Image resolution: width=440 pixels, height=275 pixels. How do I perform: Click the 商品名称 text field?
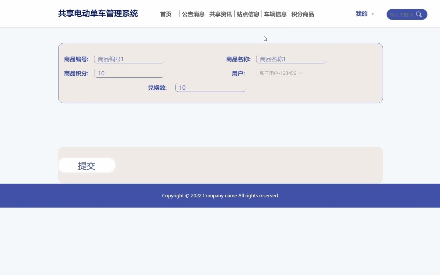[x=291, y=59]
